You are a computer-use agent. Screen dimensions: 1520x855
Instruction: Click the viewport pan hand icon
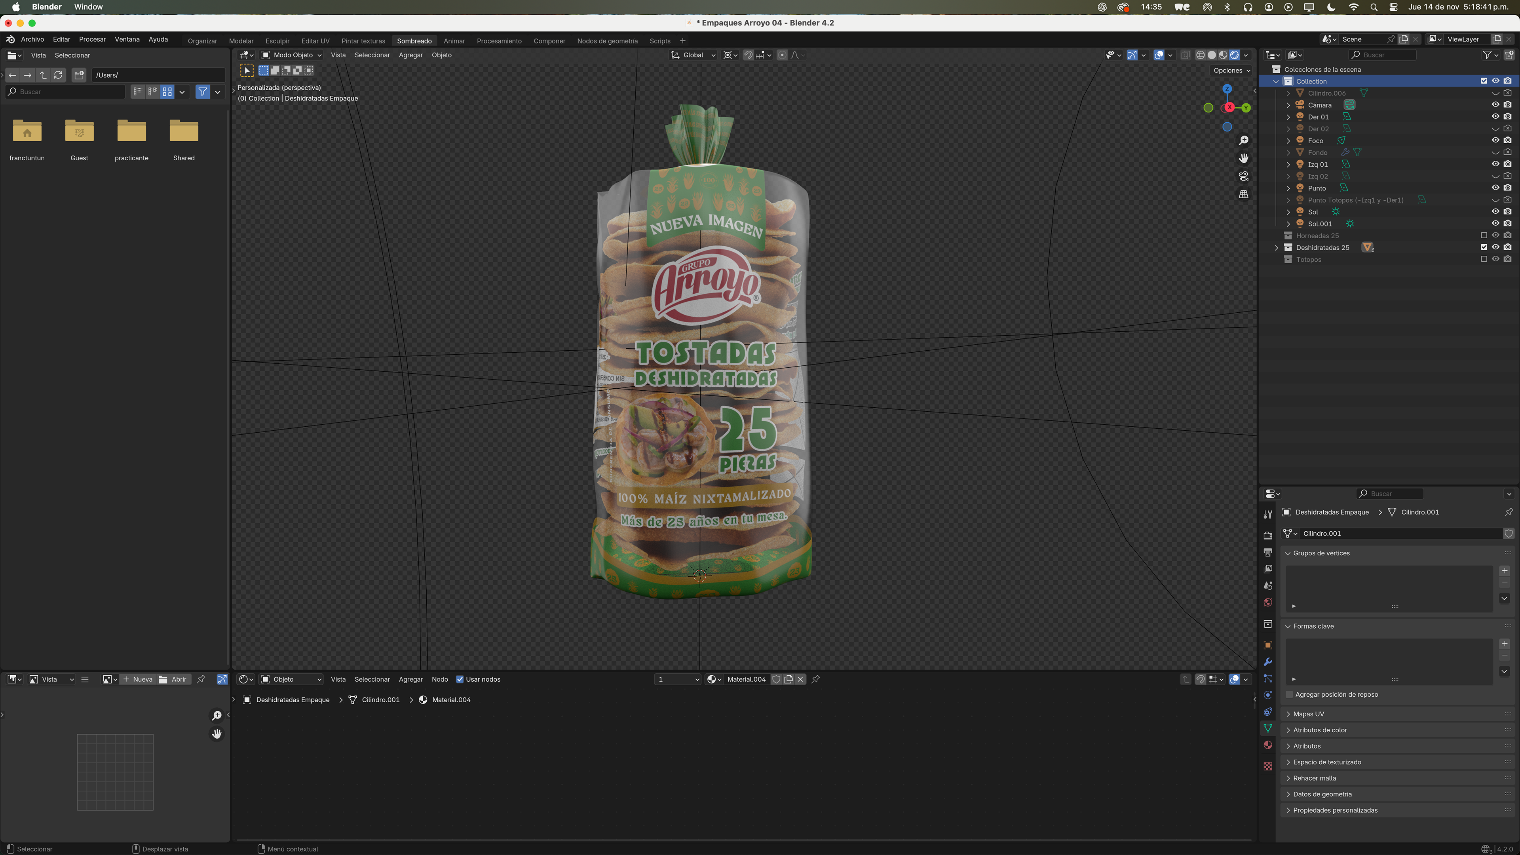[x=1243, y=158]
